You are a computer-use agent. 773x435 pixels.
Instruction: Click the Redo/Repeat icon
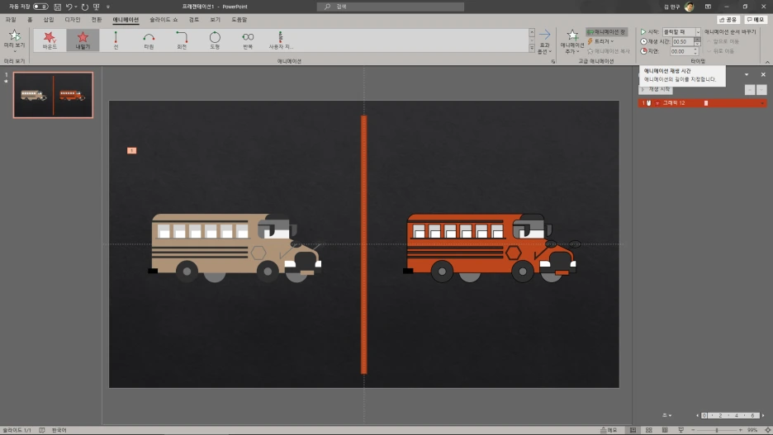pos(85,7)
